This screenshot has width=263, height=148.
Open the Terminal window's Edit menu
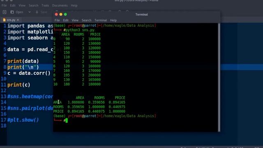click(66, 20)
